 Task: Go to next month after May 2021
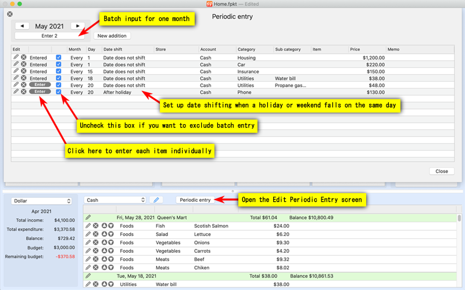click(x=78, y=26)
